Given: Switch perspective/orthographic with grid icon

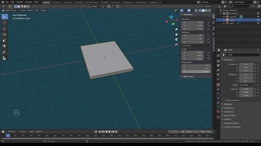Looking at the screenshot, I should 176,44.
